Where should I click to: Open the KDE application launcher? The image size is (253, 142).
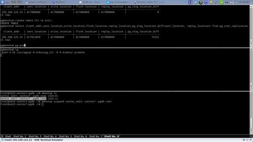point(2,2)
